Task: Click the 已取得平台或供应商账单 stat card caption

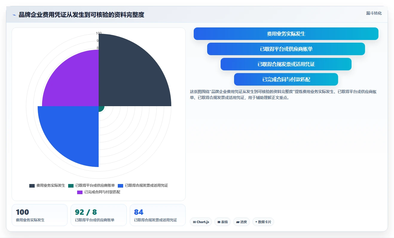Action: 95,220
